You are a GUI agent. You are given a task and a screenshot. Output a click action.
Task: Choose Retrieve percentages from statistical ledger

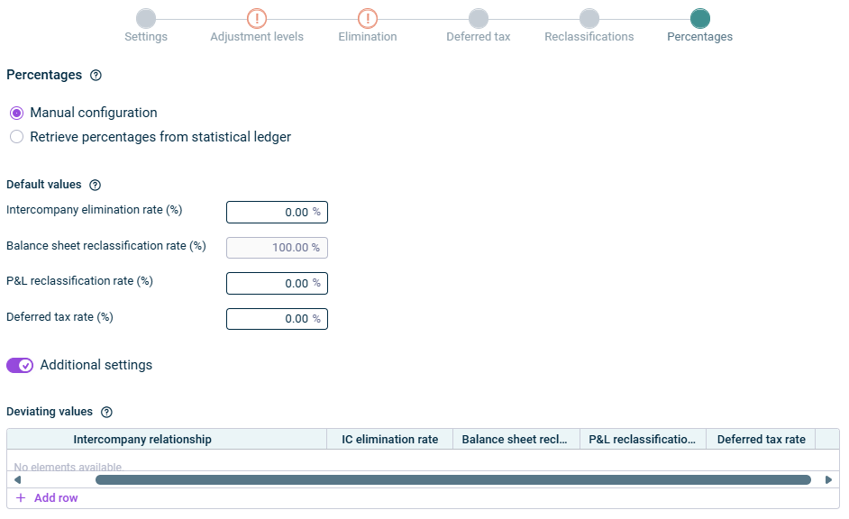click(x=16, y=137)
